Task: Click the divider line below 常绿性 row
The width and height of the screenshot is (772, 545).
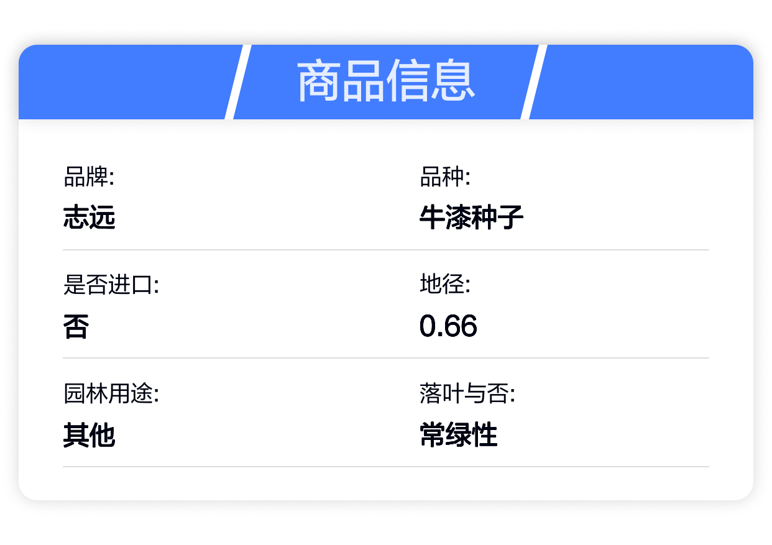Action: [386, 466]
